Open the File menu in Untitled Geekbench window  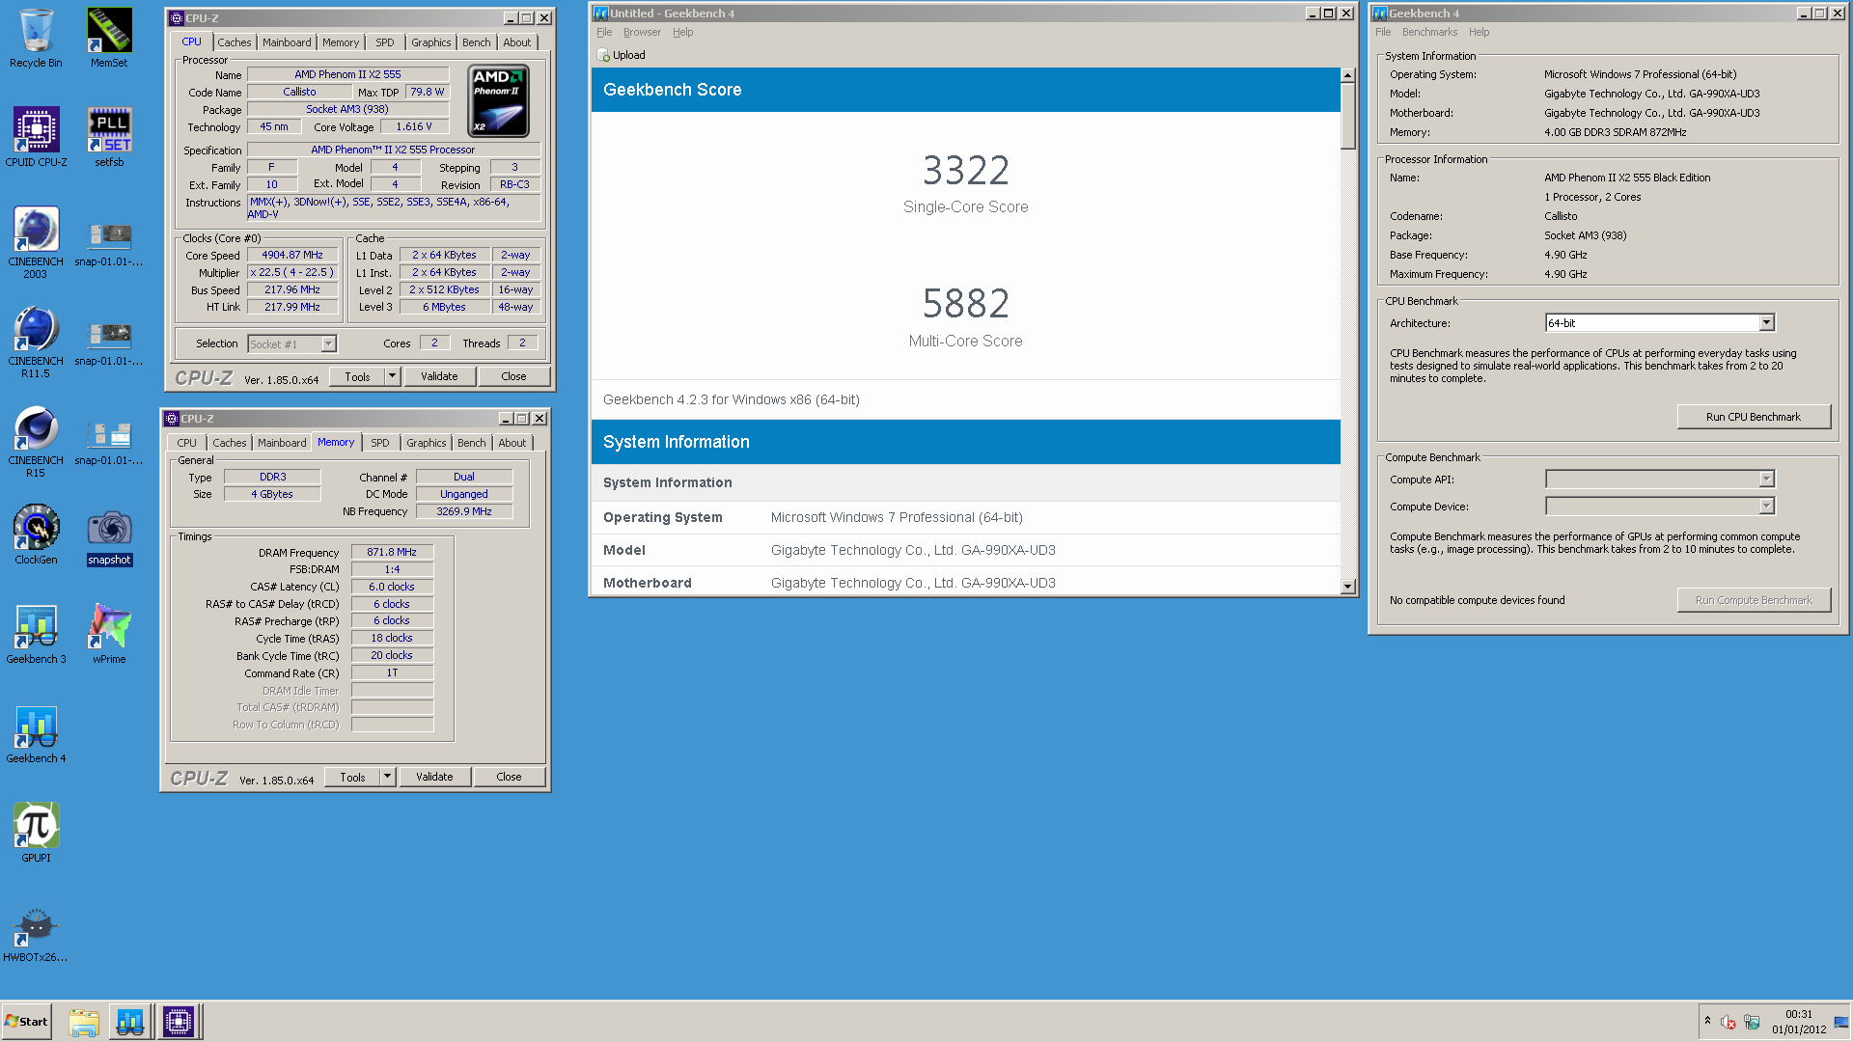pyautogui.click(x=604, y=32)
